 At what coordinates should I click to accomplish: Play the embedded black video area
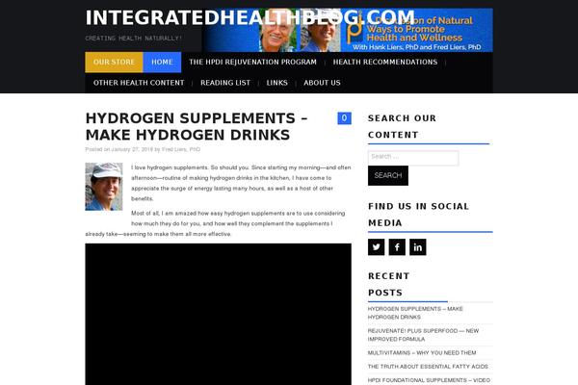(219, 315)
